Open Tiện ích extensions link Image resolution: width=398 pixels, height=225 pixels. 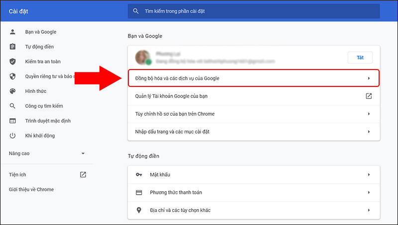[x=17, y=174]
